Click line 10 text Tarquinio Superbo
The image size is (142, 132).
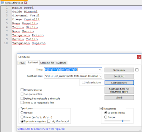29,43
